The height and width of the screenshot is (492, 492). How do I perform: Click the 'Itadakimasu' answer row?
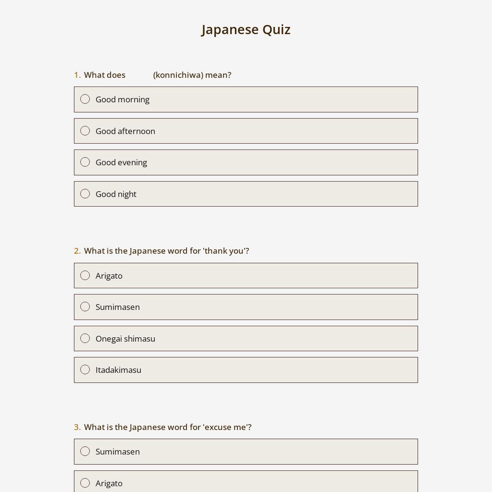click(246, 369)
